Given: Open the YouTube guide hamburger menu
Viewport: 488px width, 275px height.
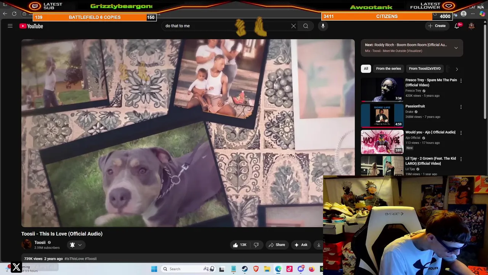Looking at the screenshot, I should click(x=10, y=26).
